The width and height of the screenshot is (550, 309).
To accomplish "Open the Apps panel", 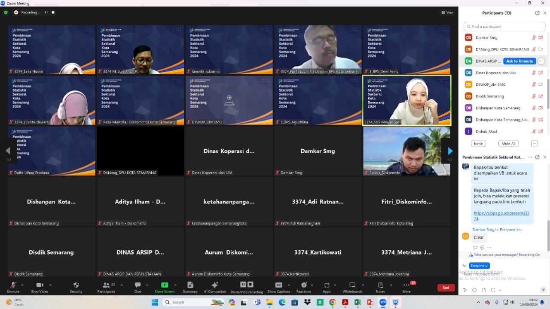I will (327, 287).
